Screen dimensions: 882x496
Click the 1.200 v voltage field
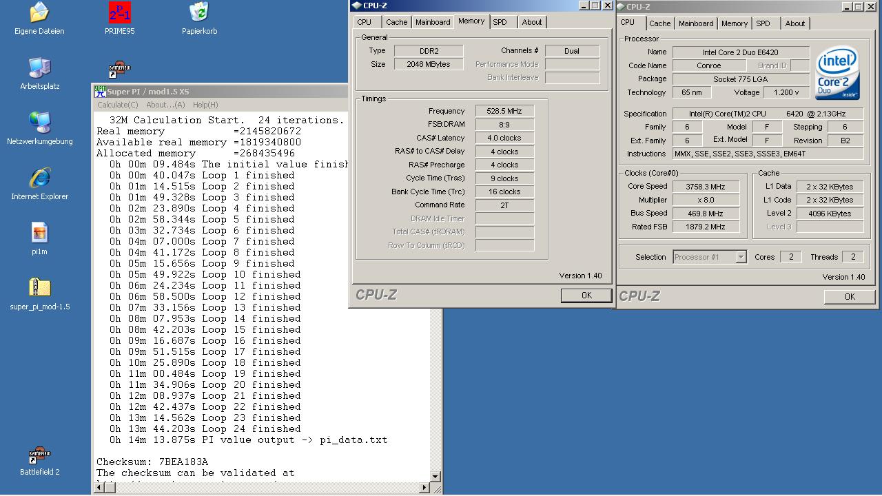pos(786,92)
